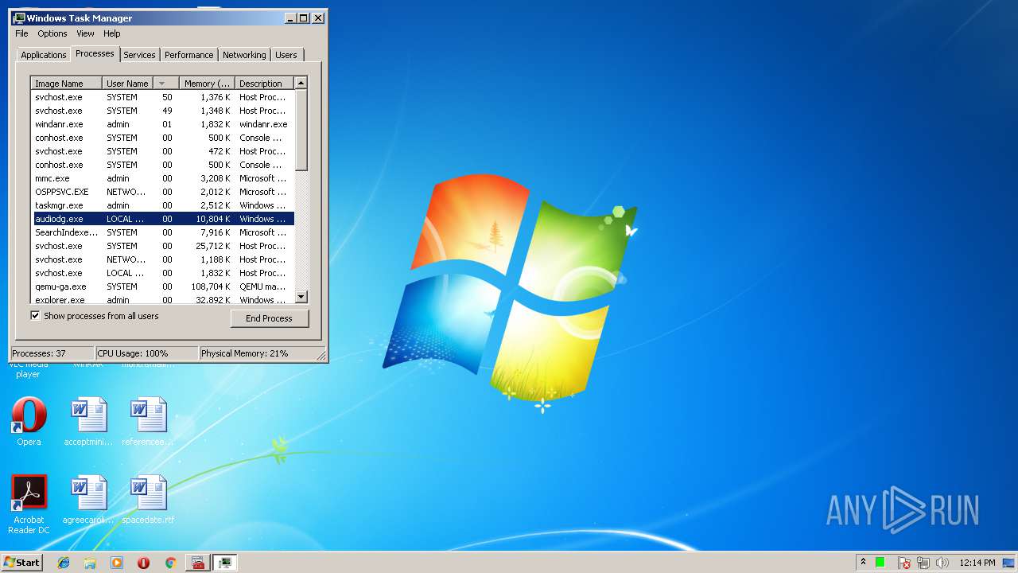Image resolution: width=1018 pixels, height=573 pixels.
Task: Open the Action Center flag icon in tray
Action: pyautogui.click(x=904, y=563)
